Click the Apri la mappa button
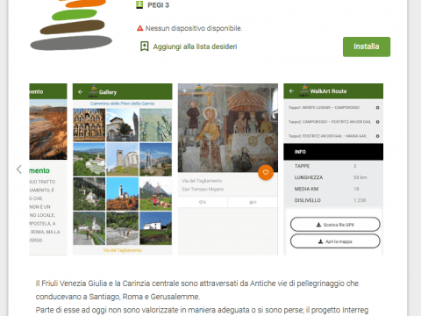421x316 pixels. [335, 241]
